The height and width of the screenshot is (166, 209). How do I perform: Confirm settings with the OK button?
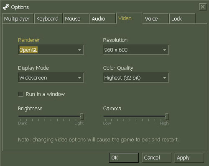pos(124,158)
